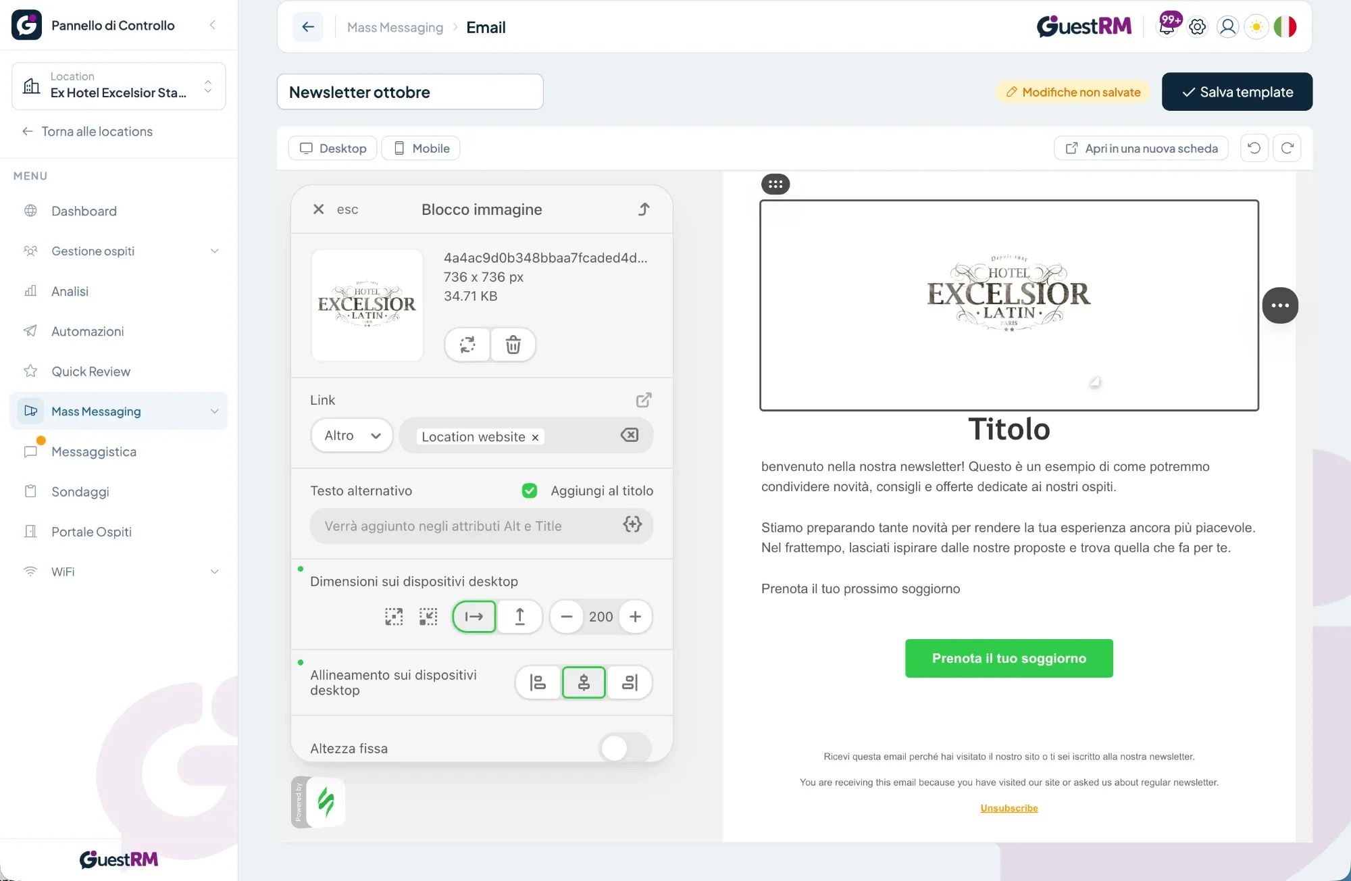Click the width value 200 field

pos(601,616)
